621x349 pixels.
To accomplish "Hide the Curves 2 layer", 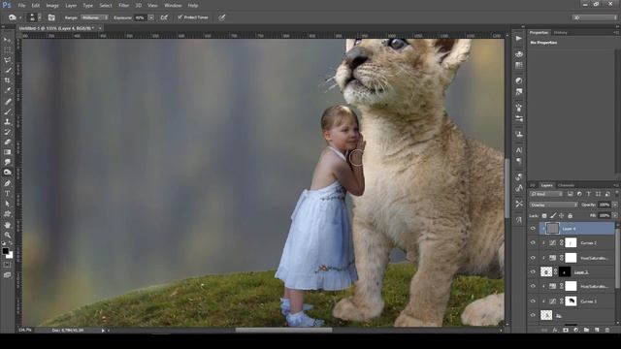I will coord(533,243).
